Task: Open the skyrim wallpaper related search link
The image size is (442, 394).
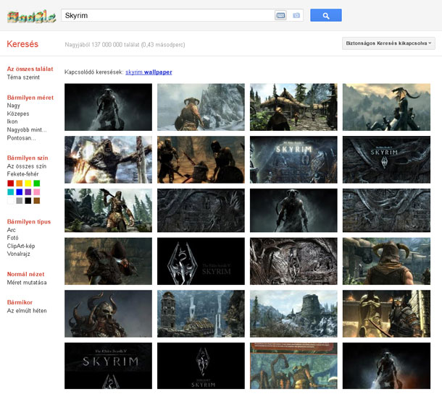Action: pyautogui.click(x=149, y=72)
